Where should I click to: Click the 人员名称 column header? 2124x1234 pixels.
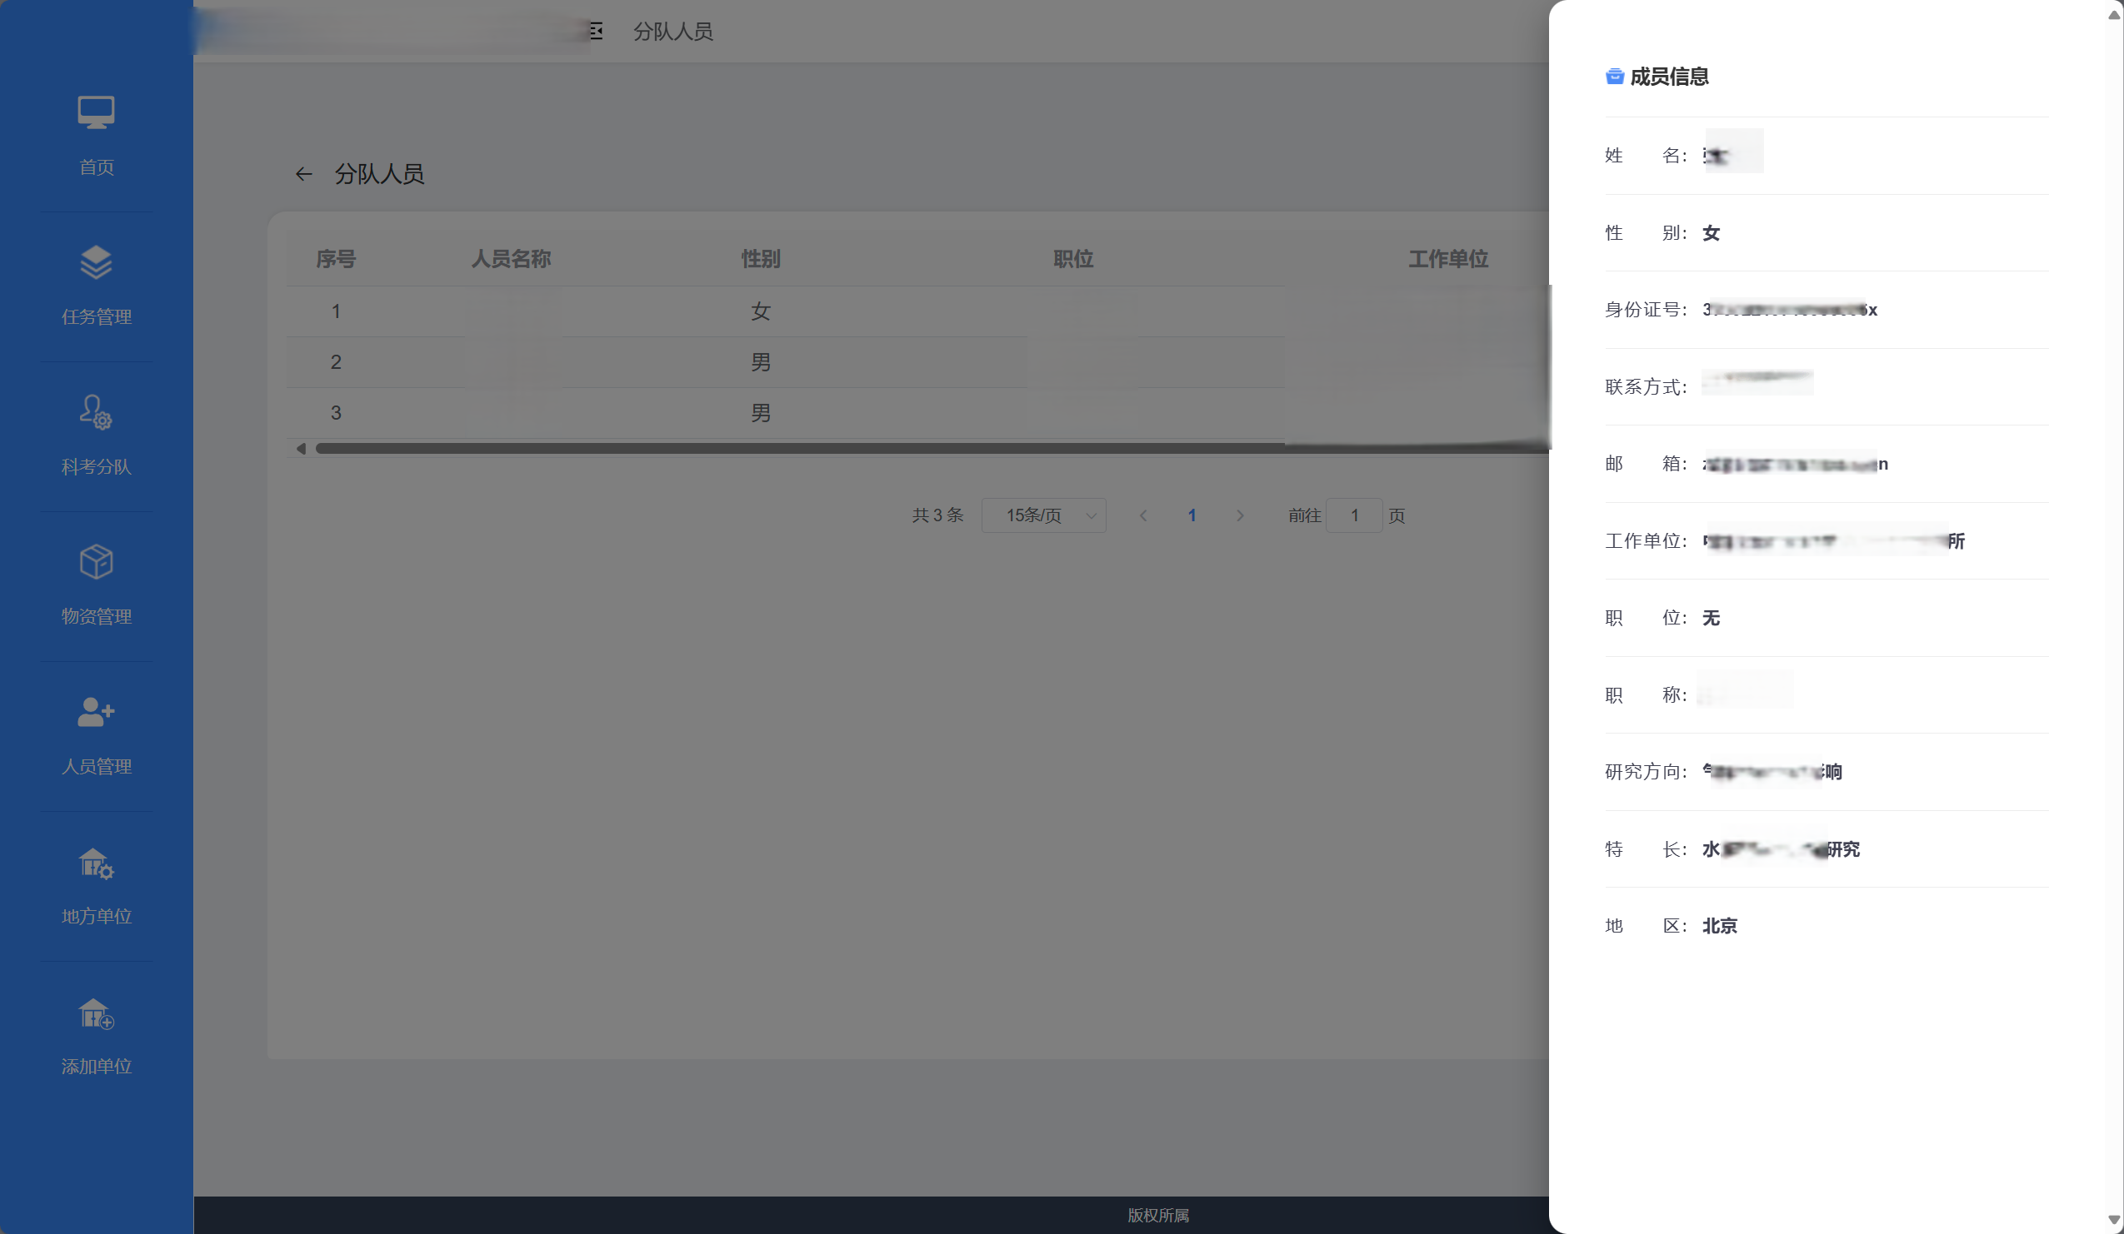[511, 260]
